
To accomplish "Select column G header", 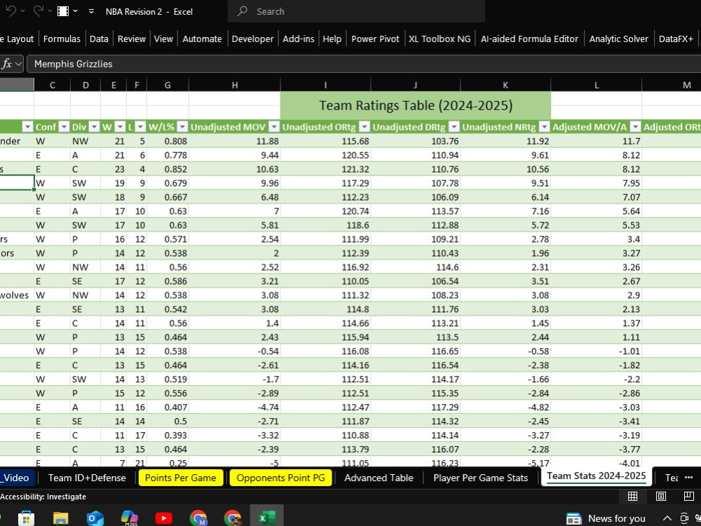I will [x=168, y=85].
